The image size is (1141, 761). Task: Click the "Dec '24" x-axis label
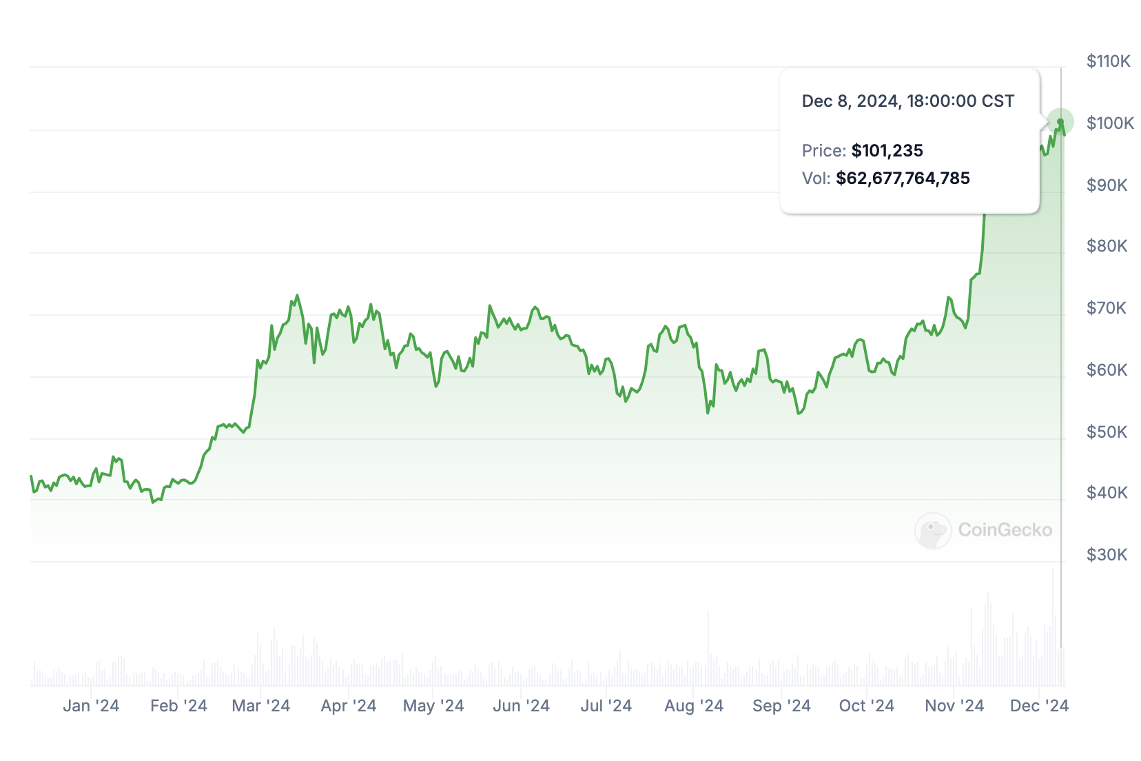coord(1039,706)
